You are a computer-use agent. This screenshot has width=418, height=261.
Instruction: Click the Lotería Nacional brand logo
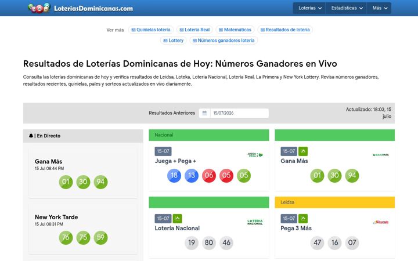[x=255, y=222]
